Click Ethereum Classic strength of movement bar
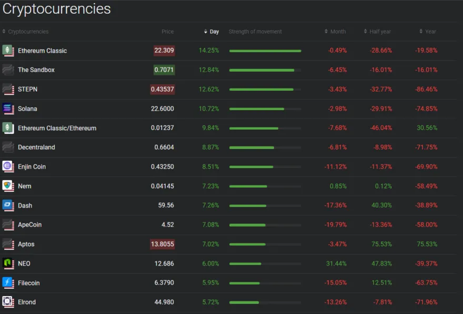This screenshot has height=314, width=463. coord(265,51)
